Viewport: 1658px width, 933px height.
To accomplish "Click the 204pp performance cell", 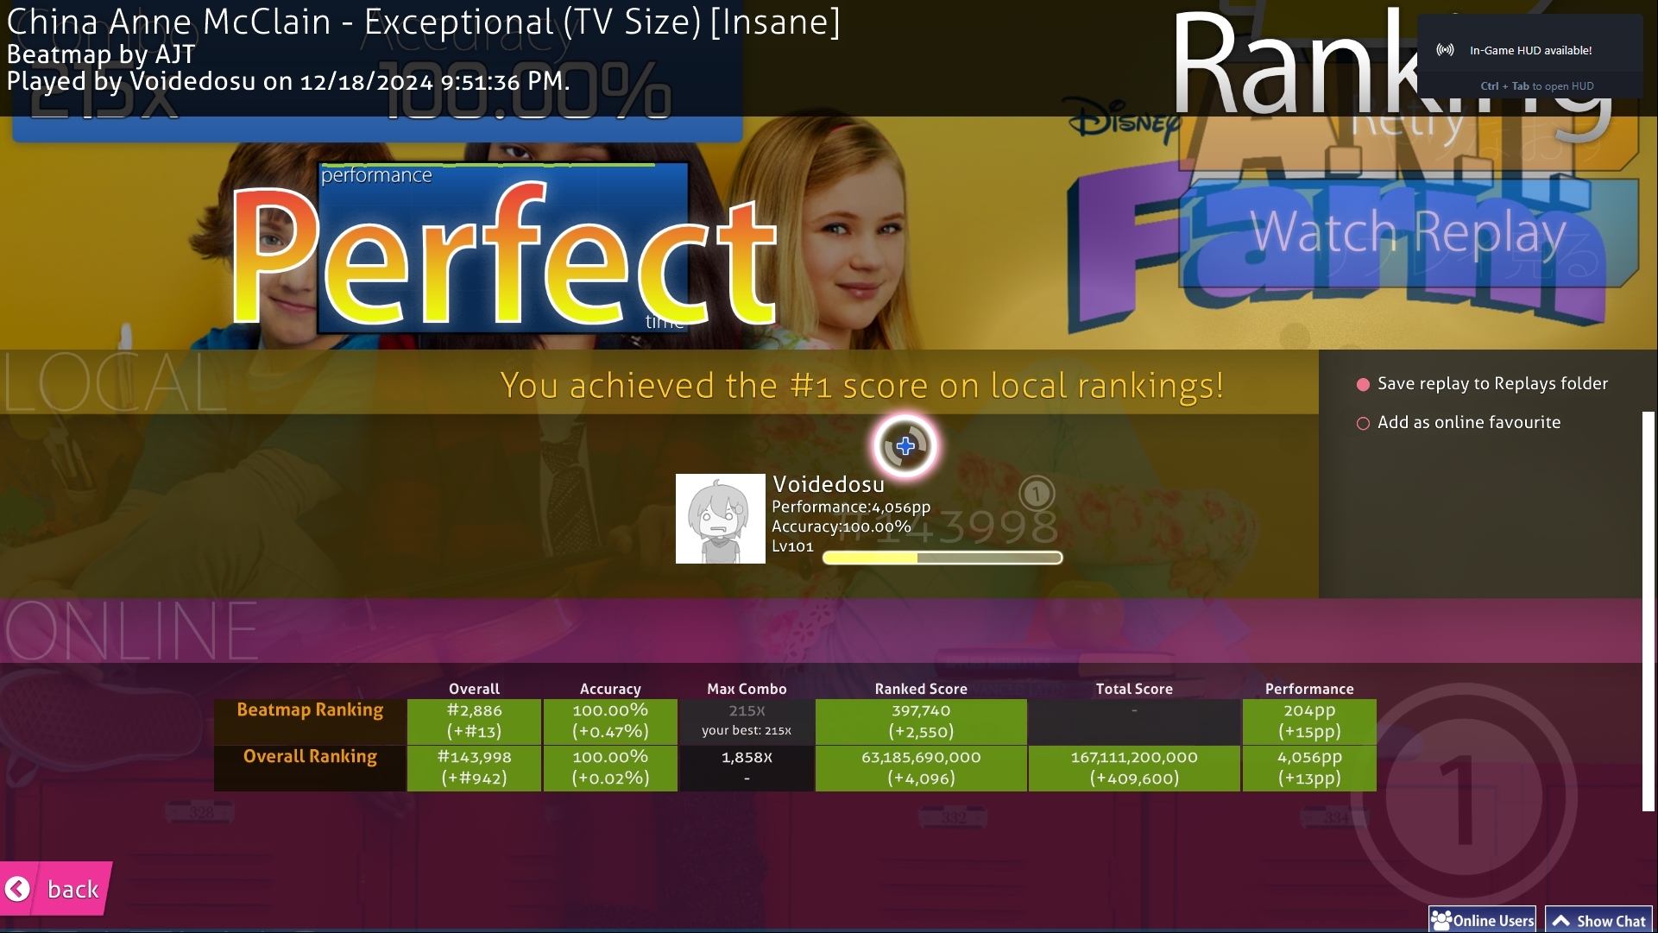I will 1309,721.
